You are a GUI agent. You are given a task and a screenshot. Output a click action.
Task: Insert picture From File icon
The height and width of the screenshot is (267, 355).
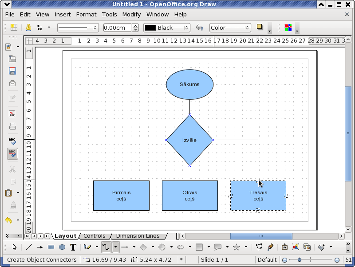tap(296, 247)
